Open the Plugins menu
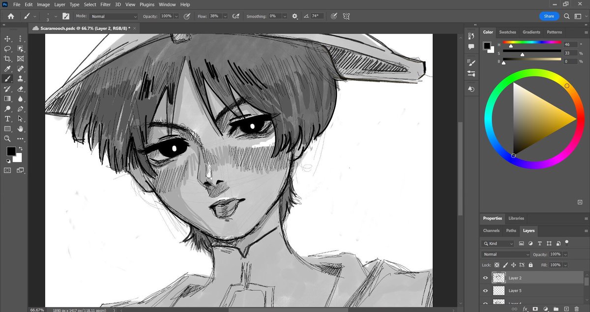 (147, 4)
